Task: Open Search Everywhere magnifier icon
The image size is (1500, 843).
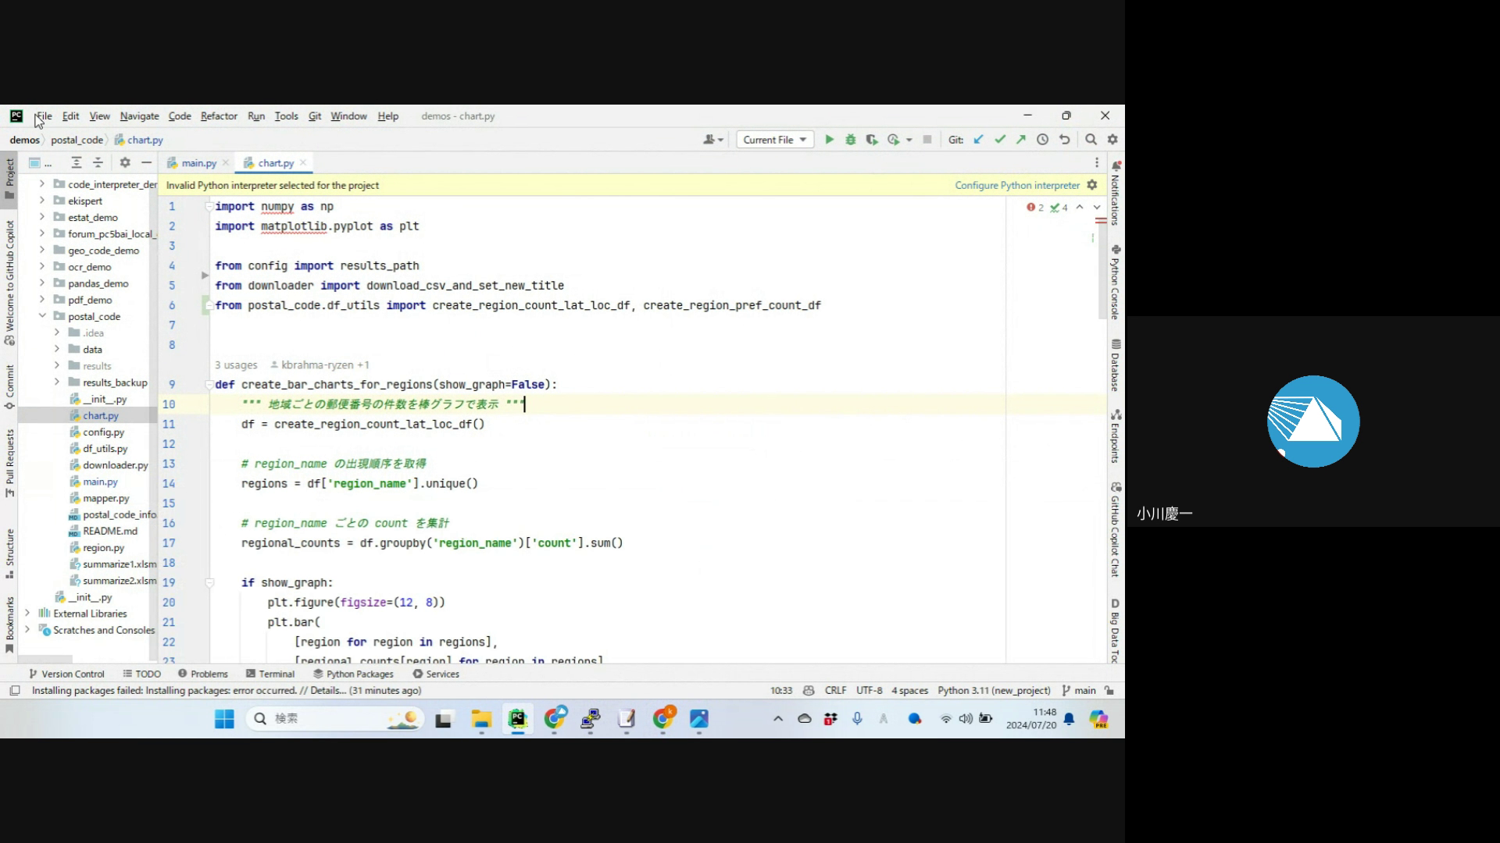Action: pos(1091,140)
